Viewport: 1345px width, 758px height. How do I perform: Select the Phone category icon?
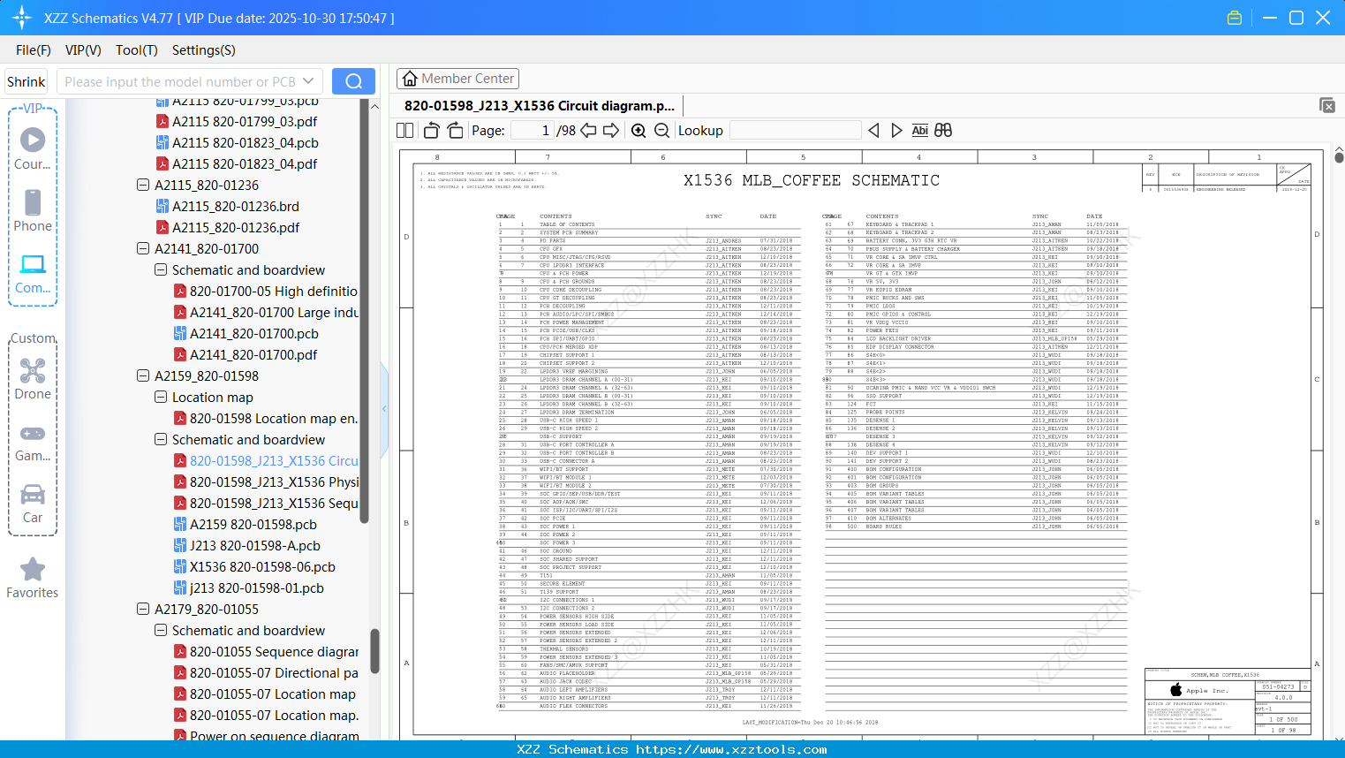tap(33, 210)
